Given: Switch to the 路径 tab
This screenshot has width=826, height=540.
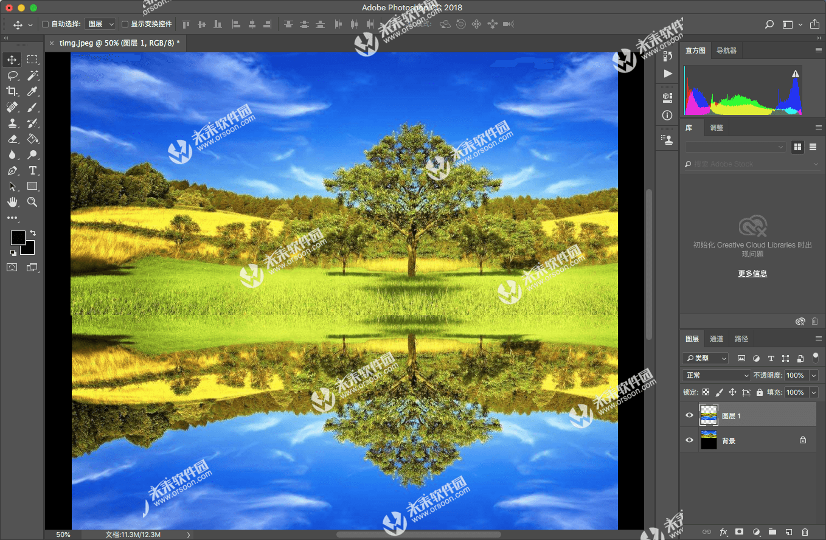Looking at the screenshot, I should tap(741, 339).
